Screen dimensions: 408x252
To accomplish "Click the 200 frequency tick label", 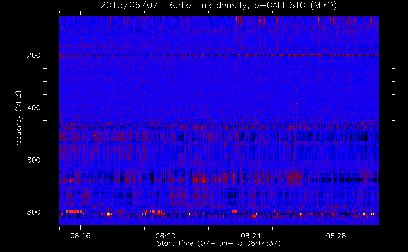I will 34,55.
